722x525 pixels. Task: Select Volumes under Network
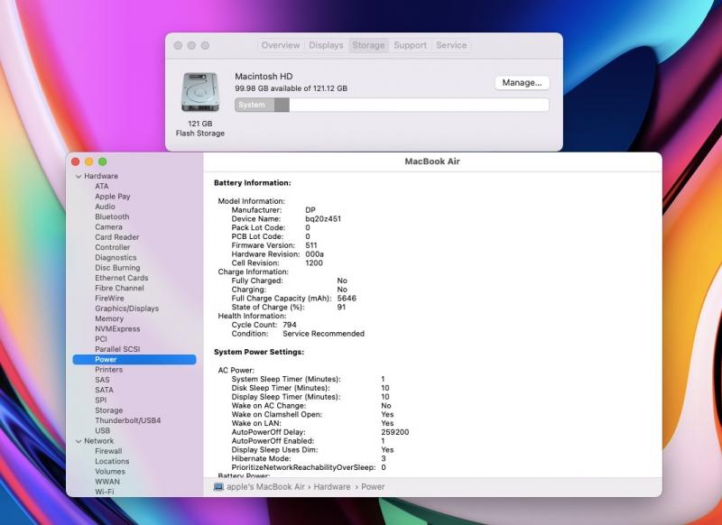(x=109, y=472)
